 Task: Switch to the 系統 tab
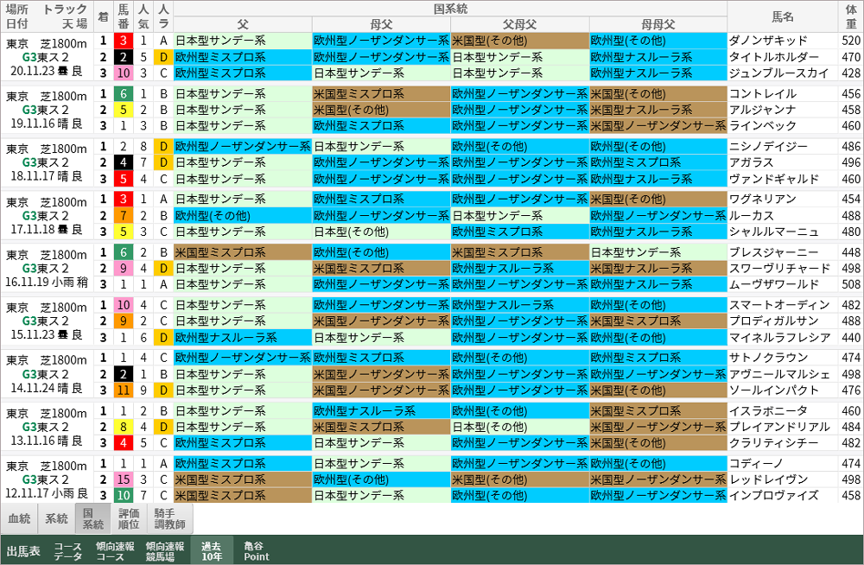[x=56, y=518]
